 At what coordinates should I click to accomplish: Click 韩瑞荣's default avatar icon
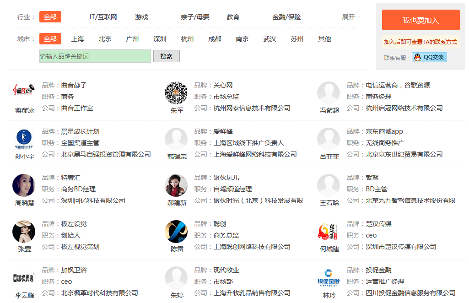[176, 139]
